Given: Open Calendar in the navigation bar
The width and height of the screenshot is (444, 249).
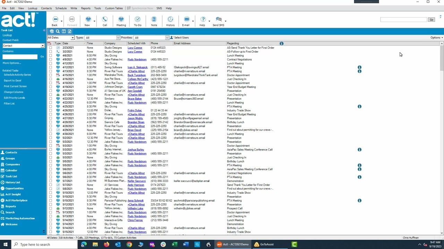Looking at the screenshot, I should click(11, 170).
